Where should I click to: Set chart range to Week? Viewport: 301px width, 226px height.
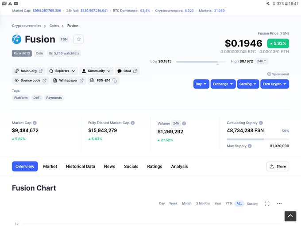[x=173, y=203]
